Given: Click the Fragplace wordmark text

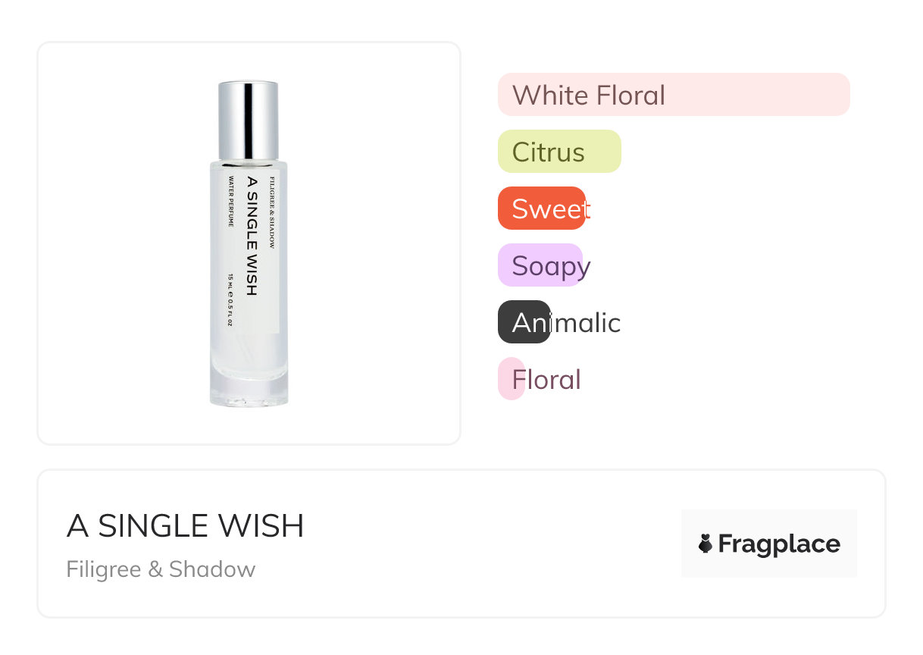Looking at the screenshot, I should tap(779, 544).
